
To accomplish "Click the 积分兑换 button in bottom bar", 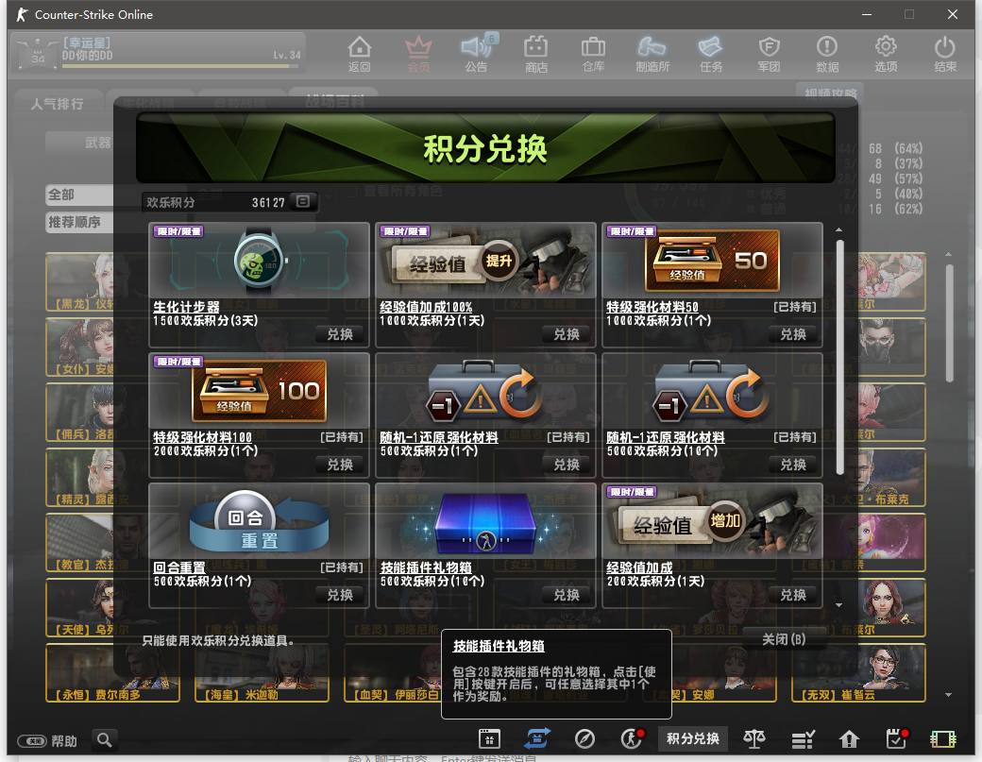I will (693, 738).
